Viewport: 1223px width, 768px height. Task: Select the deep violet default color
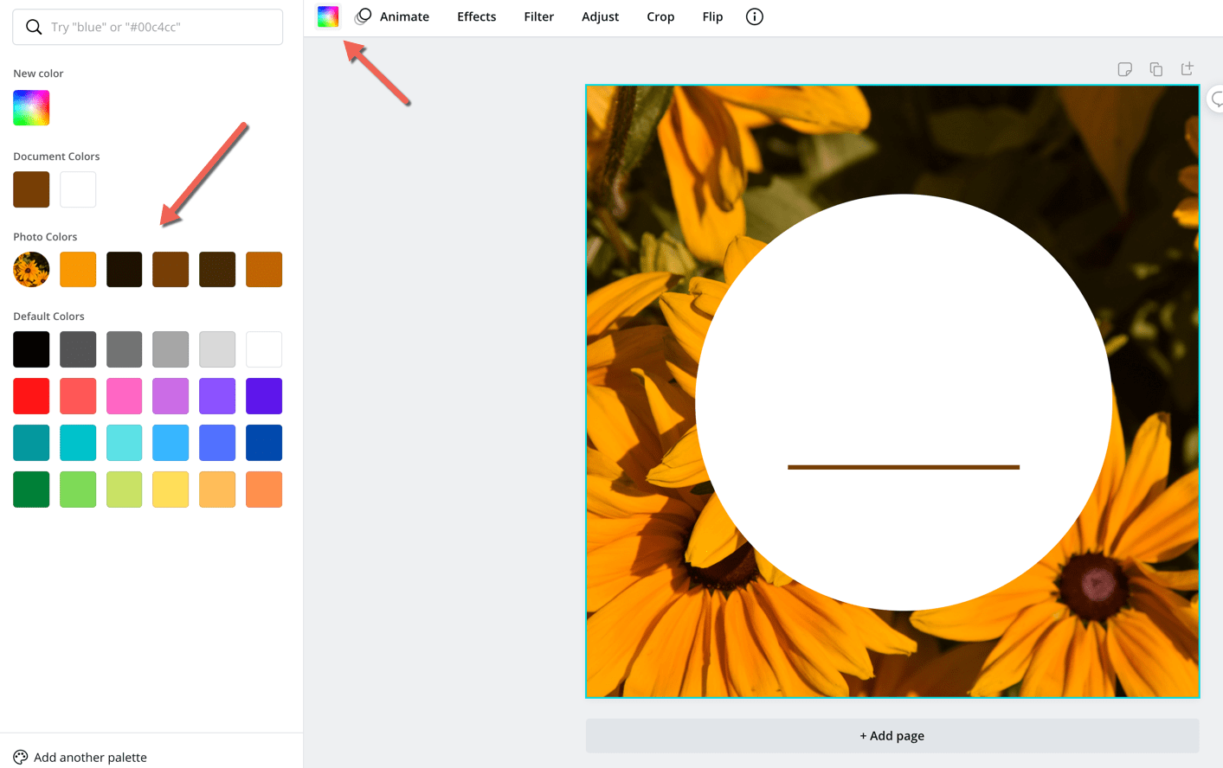coord(264,396)
